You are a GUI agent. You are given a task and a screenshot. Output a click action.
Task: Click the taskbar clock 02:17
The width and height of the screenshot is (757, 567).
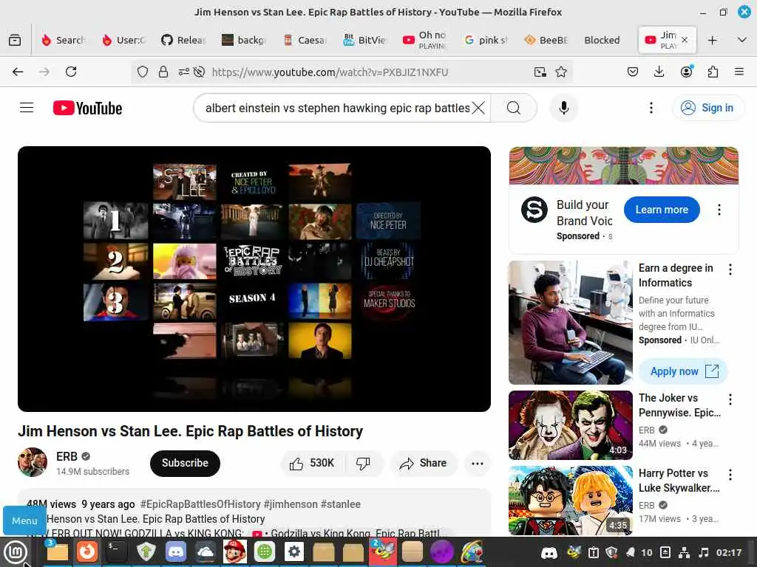coord(729,552)
